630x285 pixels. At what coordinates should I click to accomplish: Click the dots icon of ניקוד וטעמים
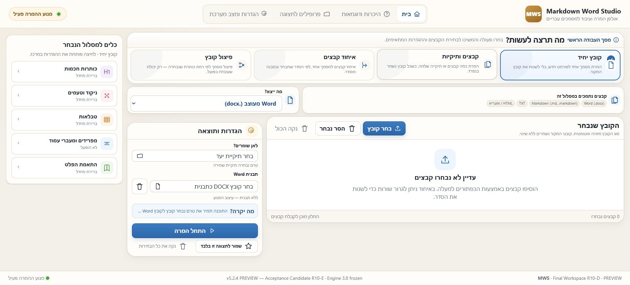[x=107, y=96]
